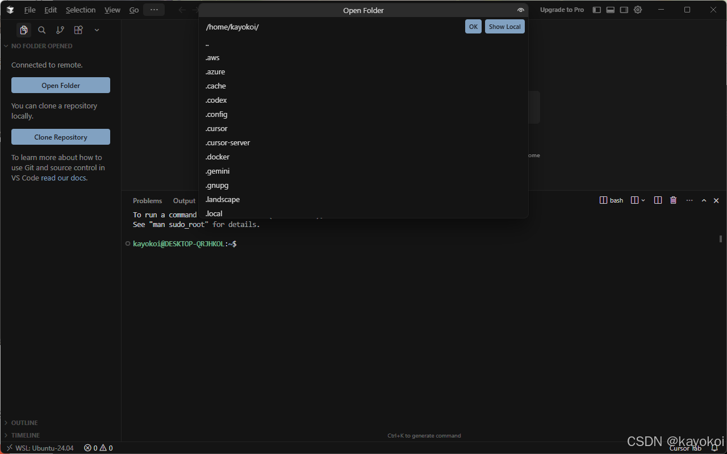
Task: Open errors and warnings status item
Action: click(98, 448)
